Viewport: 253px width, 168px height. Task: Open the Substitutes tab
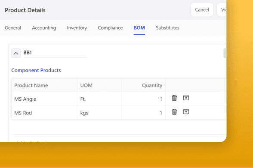tap(167, 28)
